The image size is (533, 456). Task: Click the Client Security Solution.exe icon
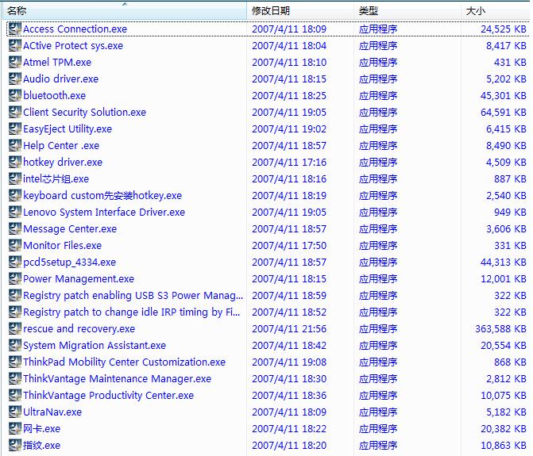click(14, 112)
